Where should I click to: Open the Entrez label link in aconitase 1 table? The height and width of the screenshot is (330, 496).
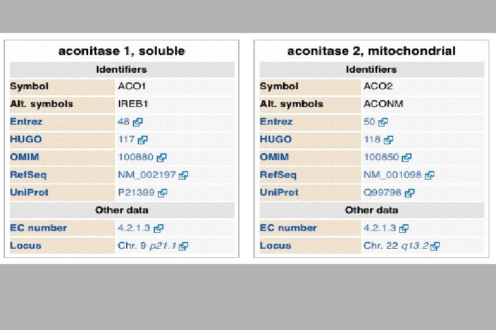pyautogui.click(x=26, y=122)
